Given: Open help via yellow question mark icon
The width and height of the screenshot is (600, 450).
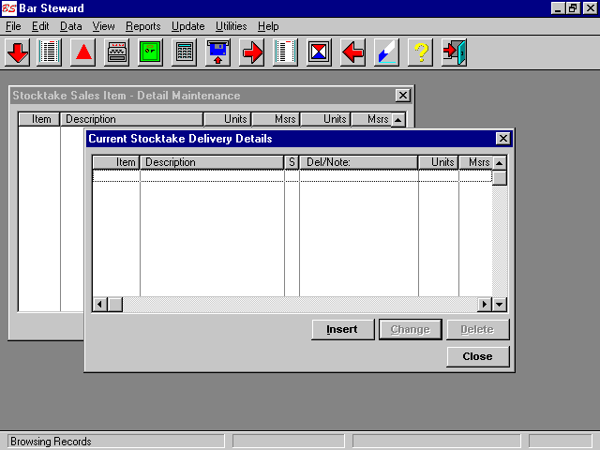Looking at the screenshot, I should (420, 52).
